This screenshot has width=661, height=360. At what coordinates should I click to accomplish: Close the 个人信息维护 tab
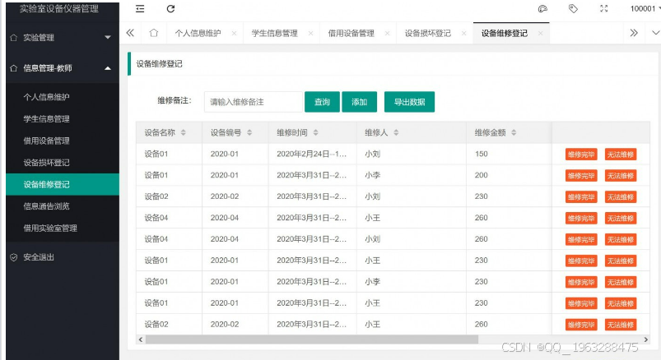234,33
